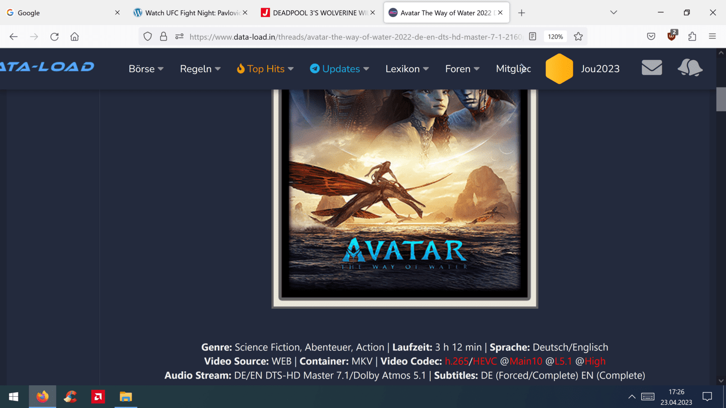The width and height of the screenshot is (726, 408).
Task: Open AMD software from taskbar
Action: (98, 397)
